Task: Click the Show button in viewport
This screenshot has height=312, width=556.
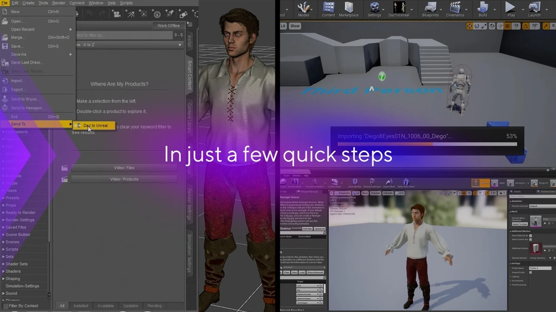Action: [x=295, y=26]
